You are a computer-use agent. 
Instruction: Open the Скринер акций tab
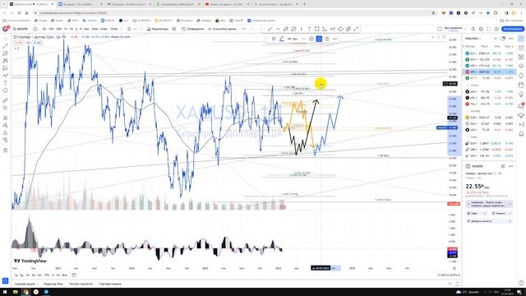(x=25, y=284)
